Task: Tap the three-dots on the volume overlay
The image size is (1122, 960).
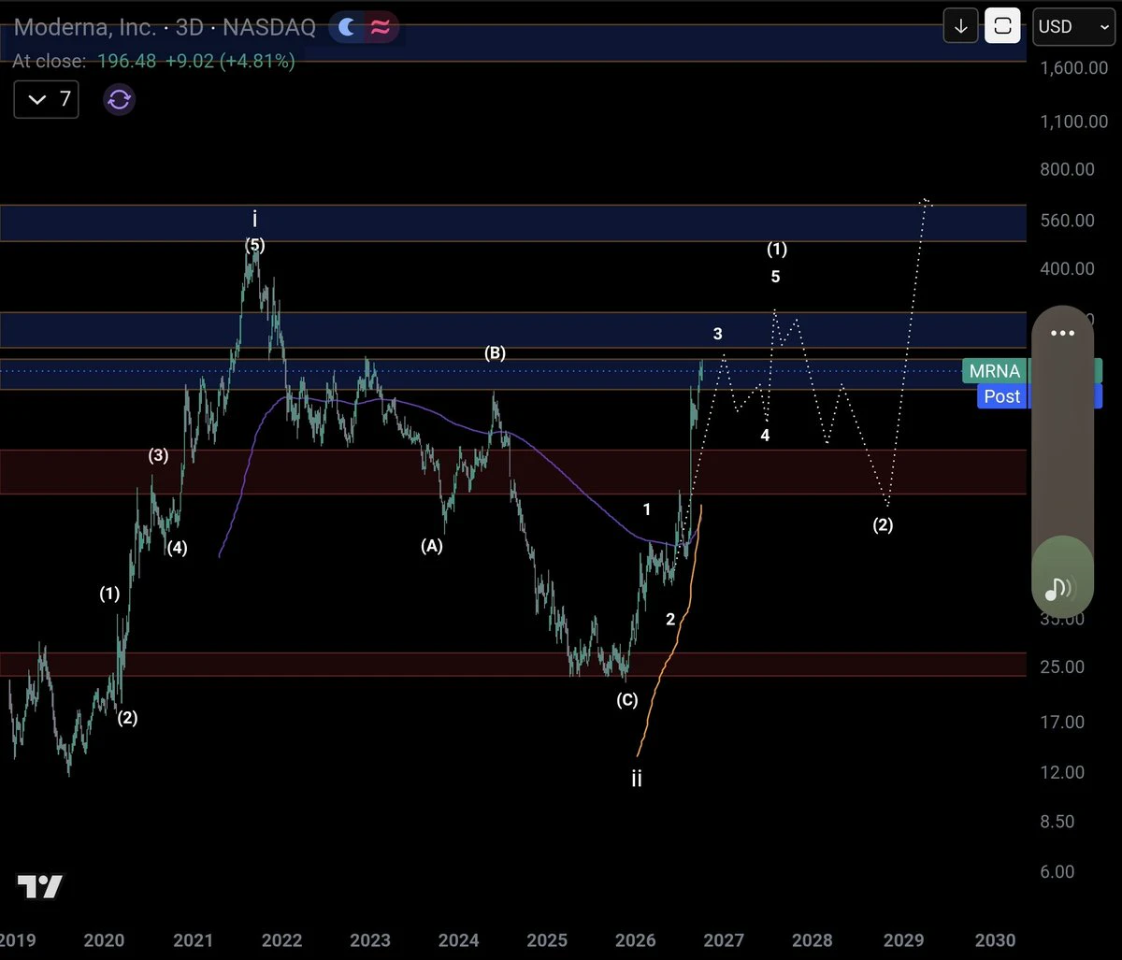Action: tap(1062, 334)
